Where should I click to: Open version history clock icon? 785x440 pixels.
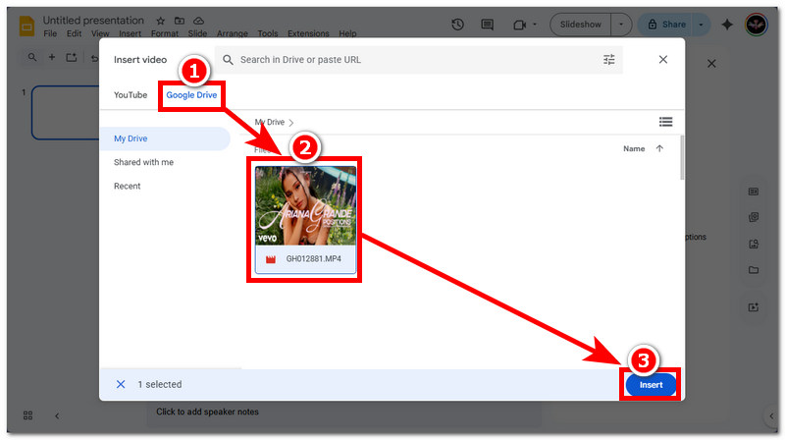457,25
